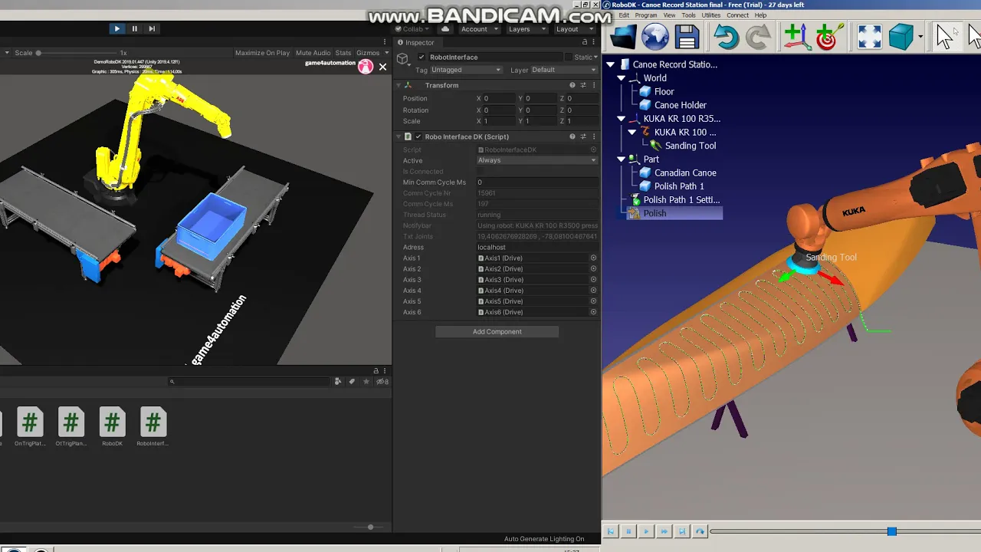Open Transform component options menu
Screen dimensions: 981x552
pyautogui.click(x=594, y=85)
